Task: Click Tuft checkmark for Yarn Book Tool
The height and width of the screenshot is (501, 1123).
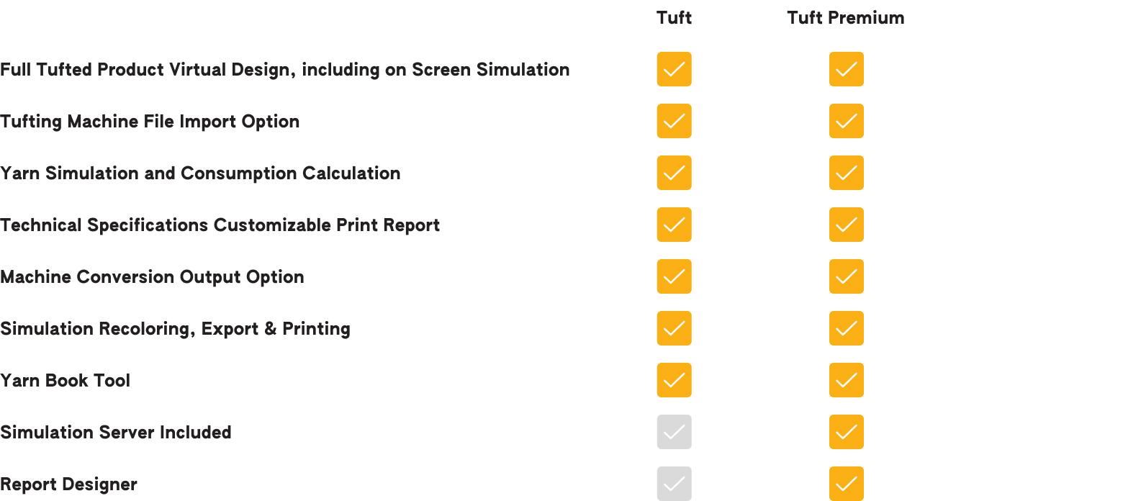Action: pos(674,380)
